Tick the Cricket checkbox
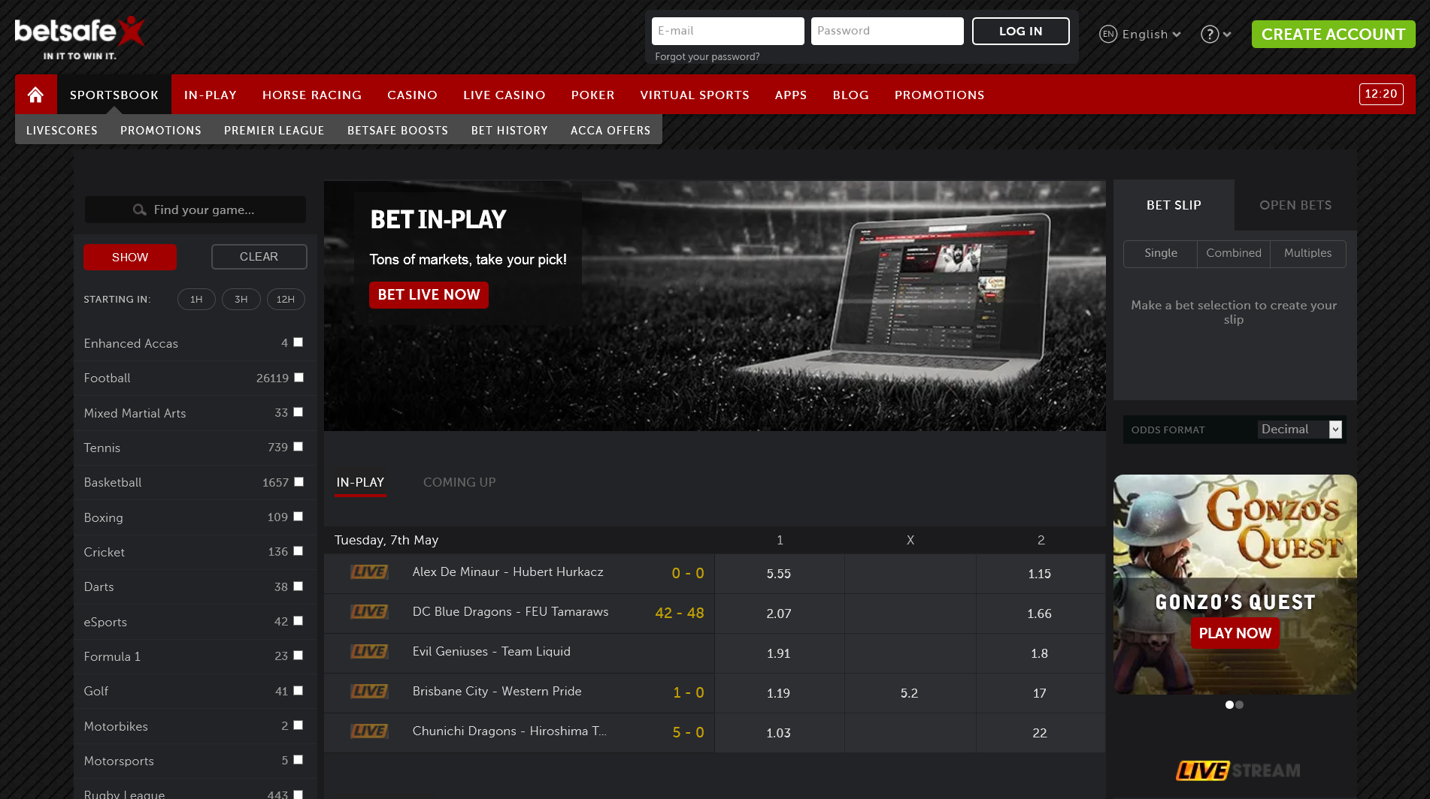The height and width of the screenshot is (799, 1430). pyautogui.click(x=298, y=551)
